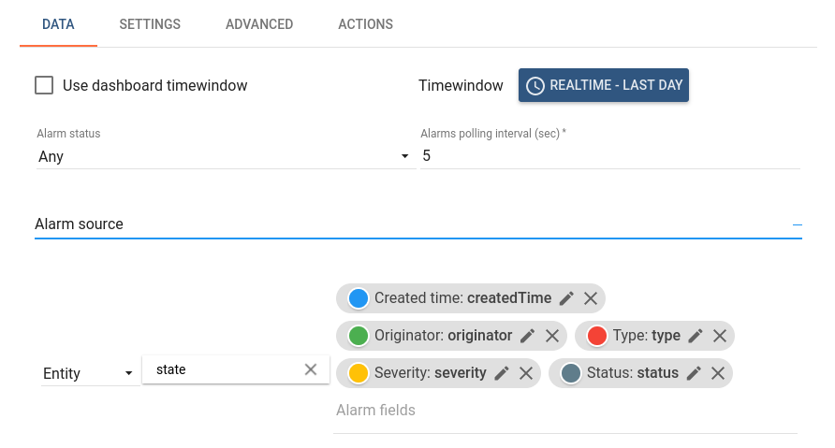Remove the Originator alarm field chip
This screenshot has height=448, width=835.
click(552, 336)
